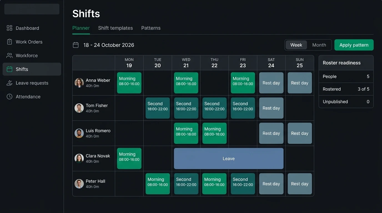Open Luis Romero's avatar

[79, 133]
